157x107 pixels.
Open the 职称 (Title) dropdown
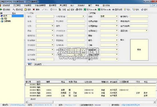coord(117,35)
